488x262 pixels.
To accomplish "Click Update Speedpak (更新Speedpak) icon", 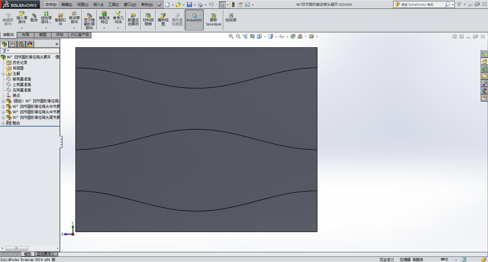I will pos(213,19).
